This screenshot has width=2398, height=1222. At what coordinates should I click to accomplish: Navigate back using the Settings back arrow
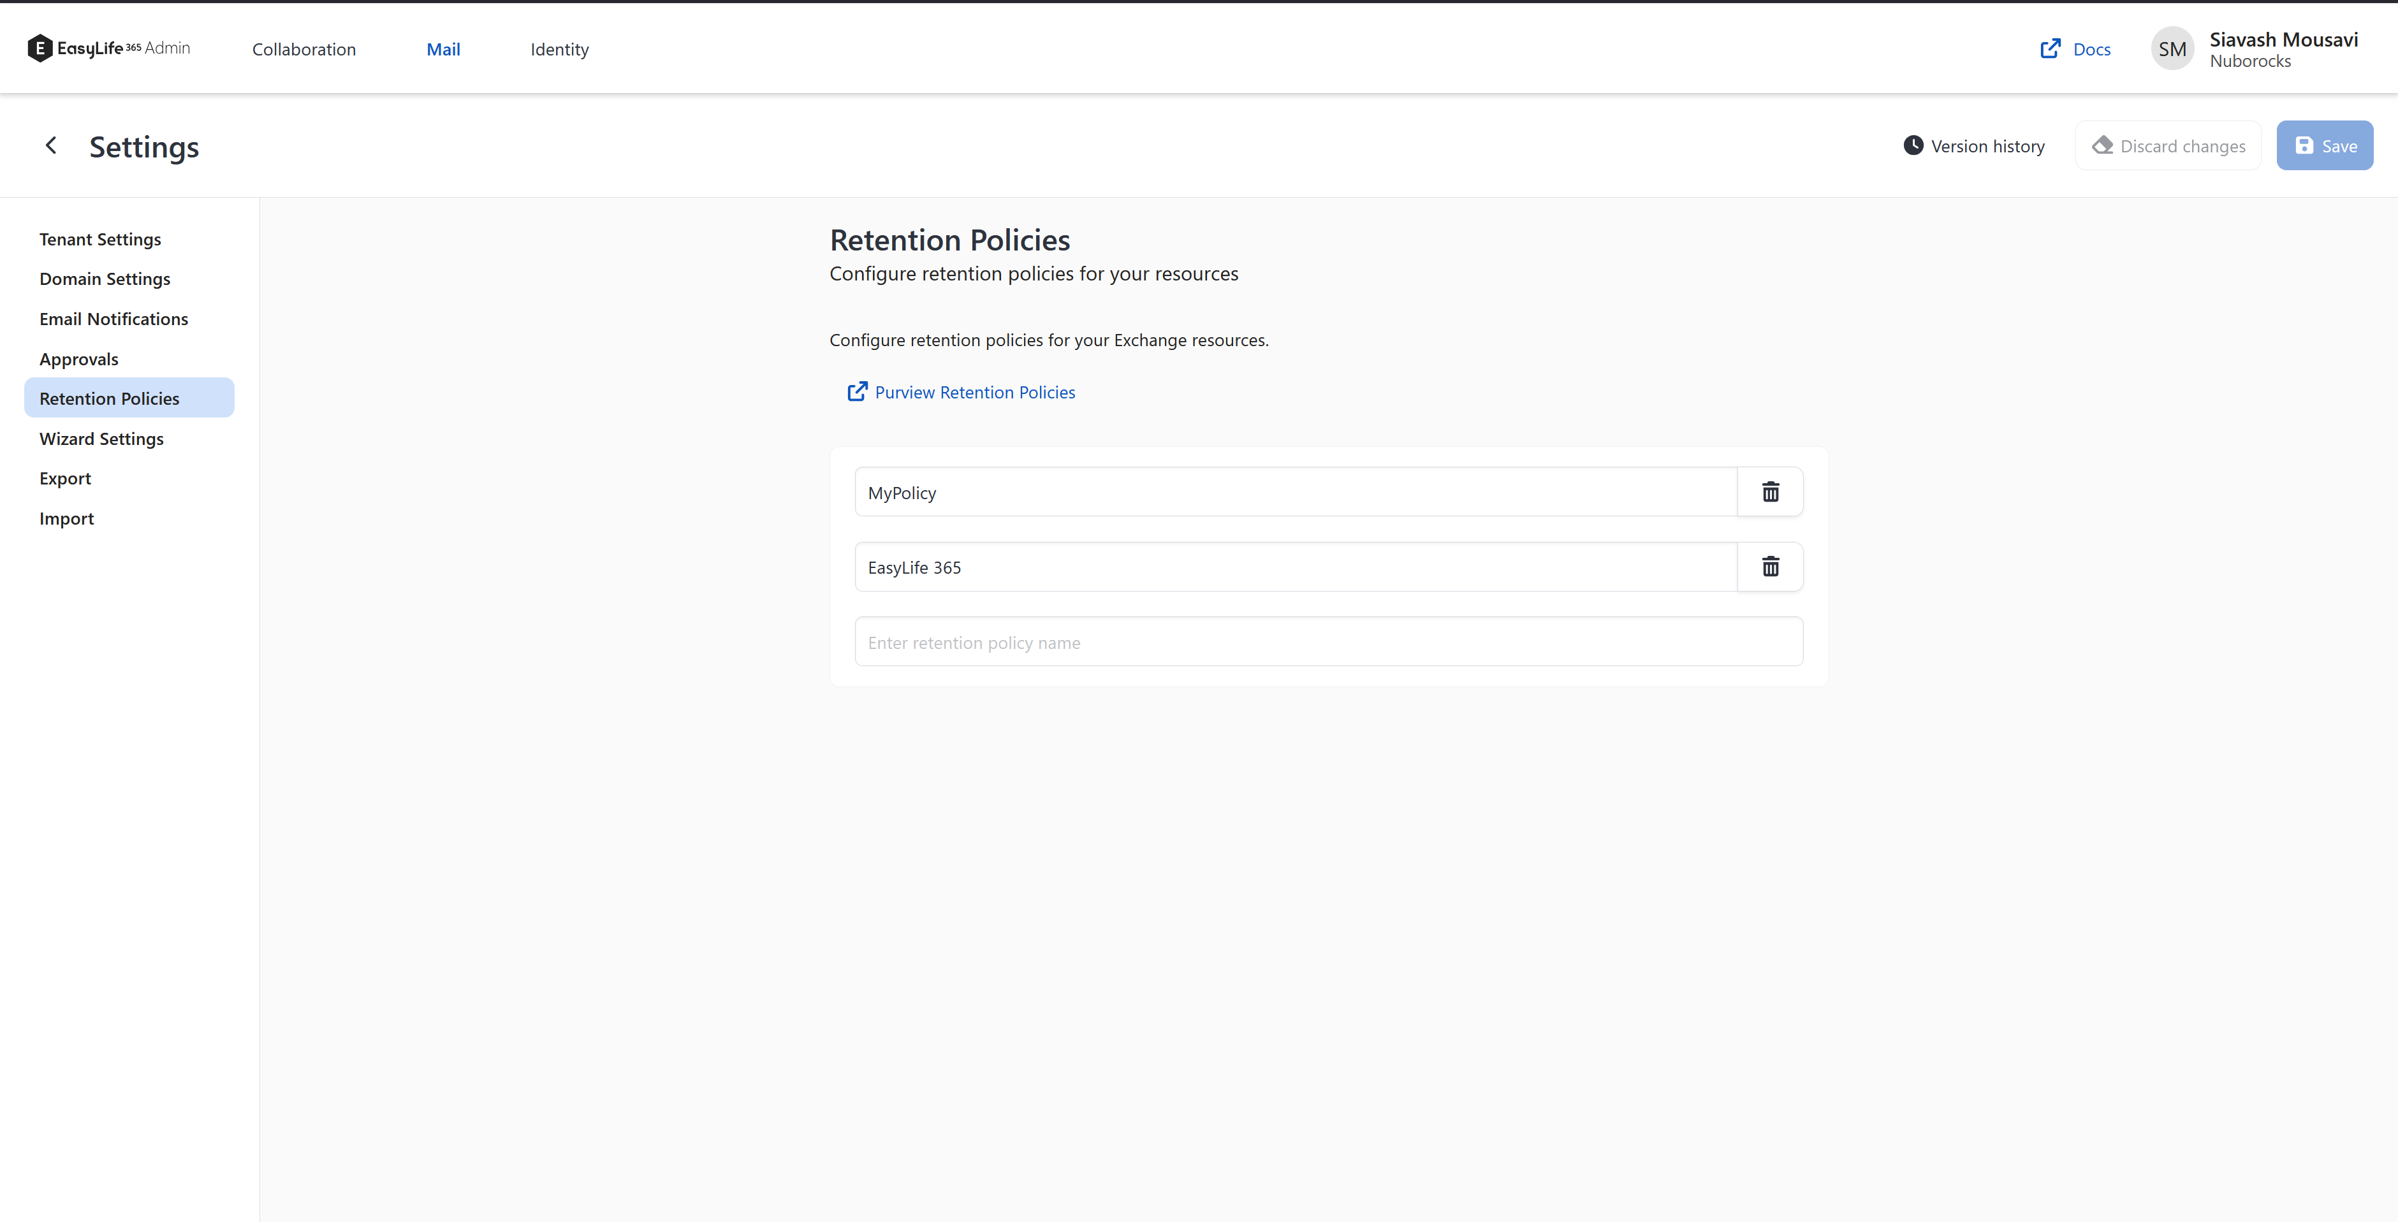pos(51,145)
